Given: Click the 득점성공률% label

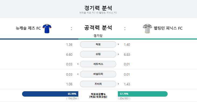Looking at the screenshot, I should (98, 94).
